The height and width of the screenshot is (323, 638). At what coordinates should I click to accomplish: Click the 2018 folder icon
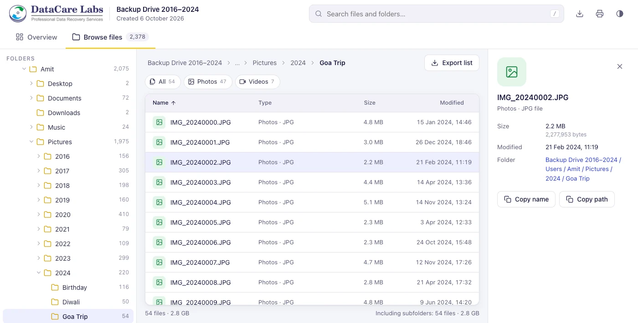tap(47, 186)
